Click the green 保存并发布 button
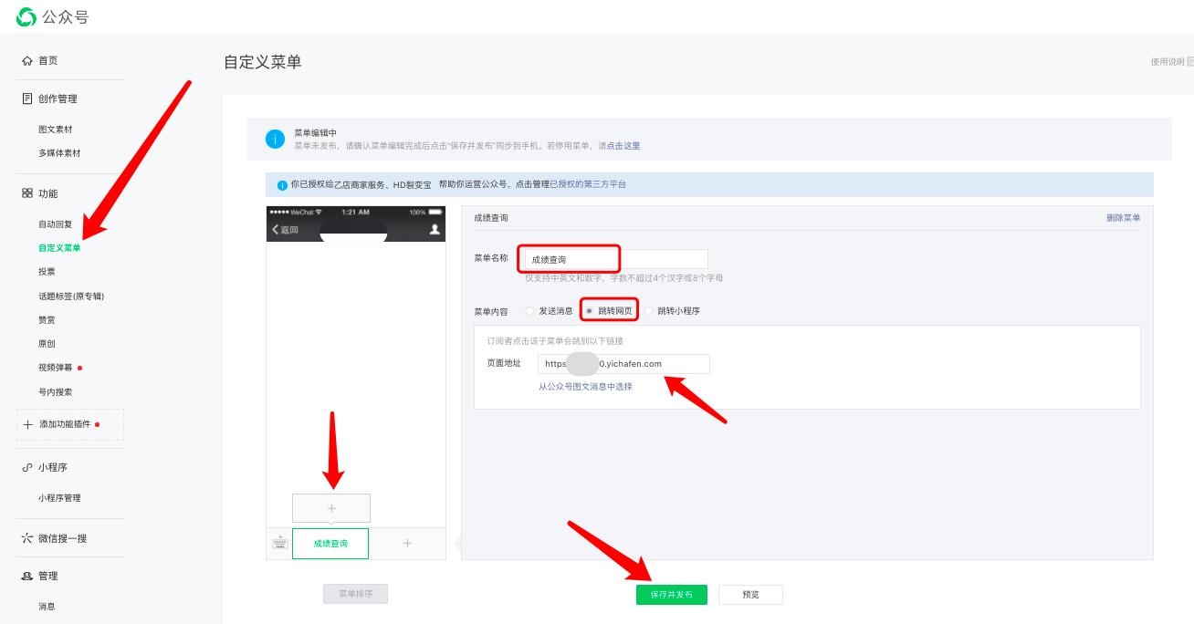This screenshot has height=624, width=1194. coord(671,594)
